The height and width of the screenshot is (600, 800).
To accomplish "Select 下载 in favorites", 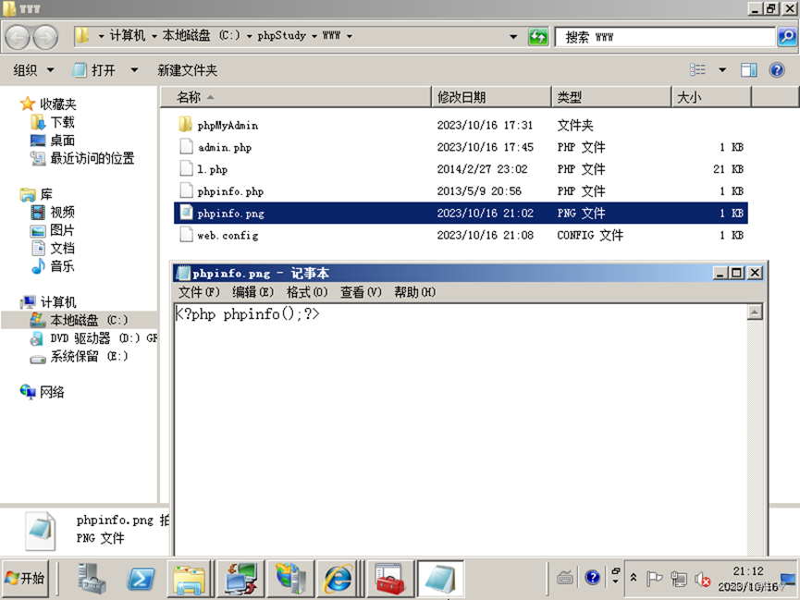I will (x=62, y=122).
